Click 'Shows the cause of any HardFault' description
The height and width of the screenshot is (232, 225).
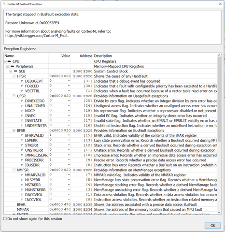click(121, 76)
